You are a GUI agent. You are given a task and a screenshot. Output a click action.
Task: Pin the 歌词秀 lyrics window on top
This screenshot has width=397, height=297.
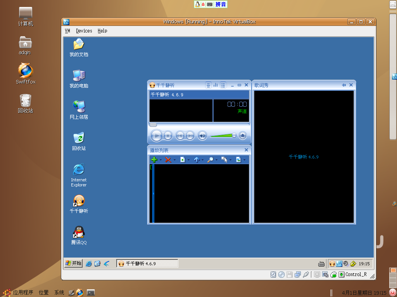pyautogui.click(x=344, y=85)
